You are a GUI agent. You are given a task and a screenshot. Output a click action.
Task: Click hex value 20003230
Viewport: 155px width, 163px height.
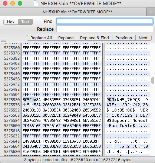click(x=52, y=105)
